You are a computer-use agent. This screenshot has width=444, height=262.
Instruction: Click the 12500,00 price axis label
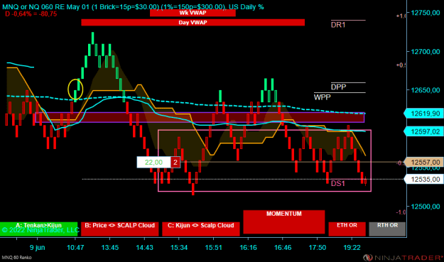tap(426, 207)
